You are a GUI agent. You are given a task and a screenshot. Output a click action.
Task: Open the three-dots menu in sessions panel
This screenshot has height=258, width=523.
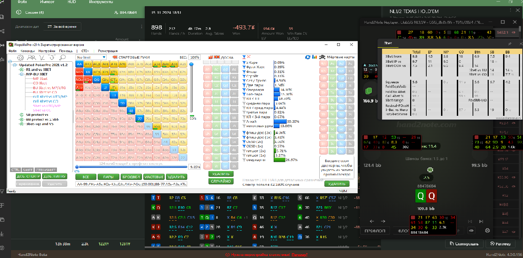tap(142, 26)
